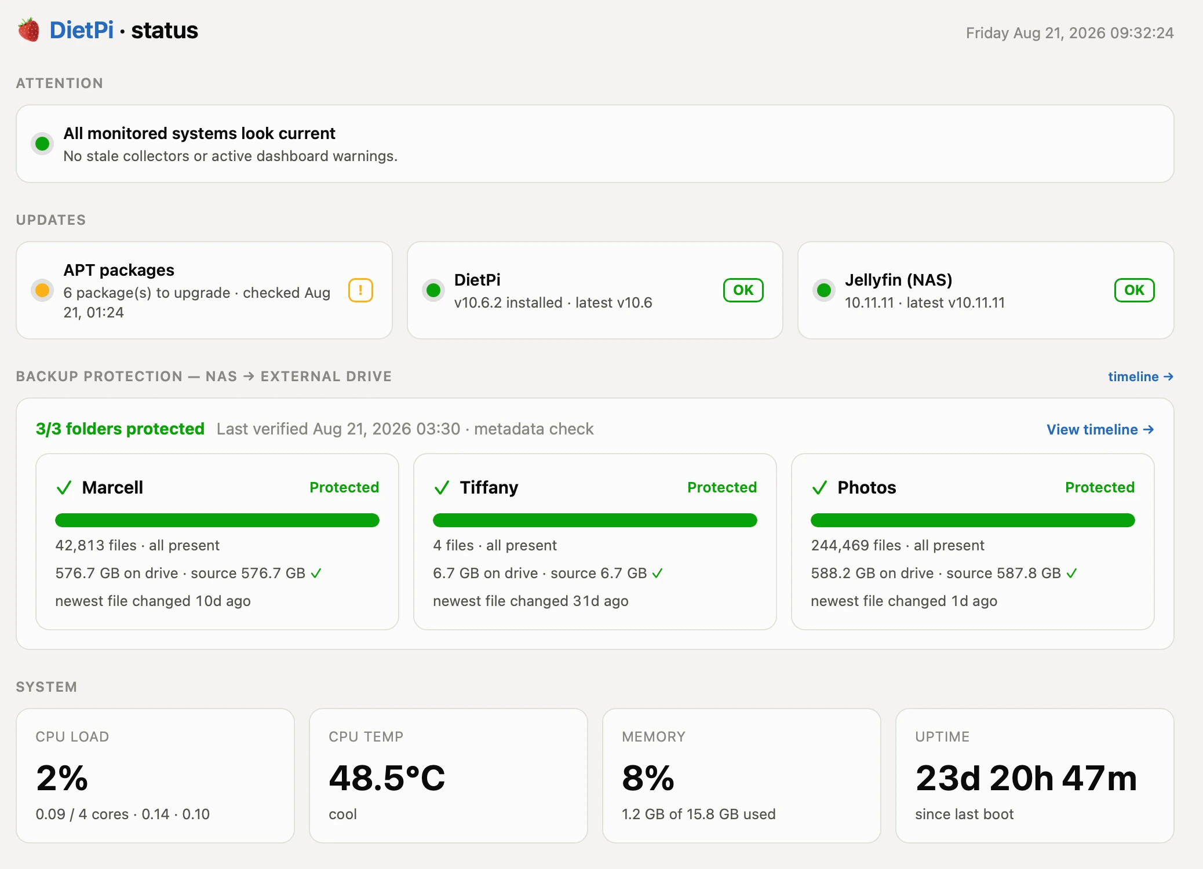This screenshot has height=869, width=1203.
Task: Click the OK badge on DietPi card
Action: [743, 290]
